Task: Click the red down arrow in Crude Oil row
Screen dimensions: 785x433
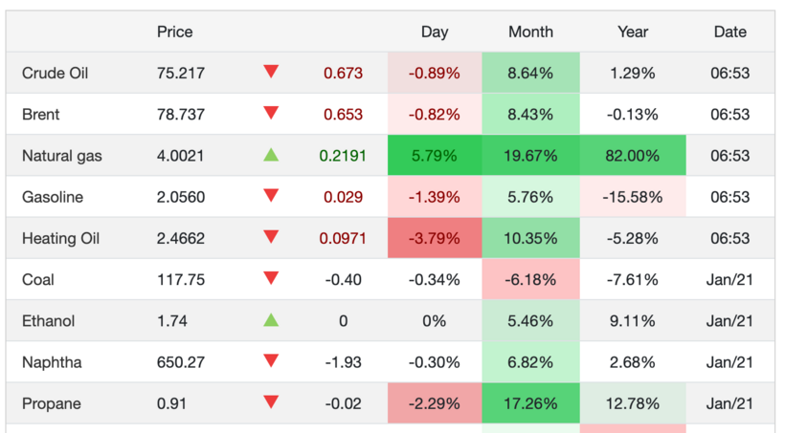Action: pos(271,72)
